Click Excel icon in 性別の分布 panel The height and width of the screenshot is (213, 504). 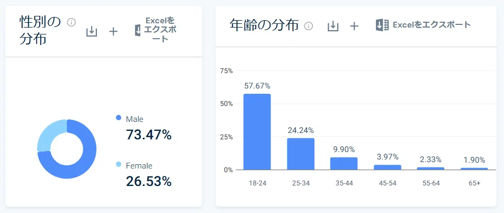tap(138, 30)
